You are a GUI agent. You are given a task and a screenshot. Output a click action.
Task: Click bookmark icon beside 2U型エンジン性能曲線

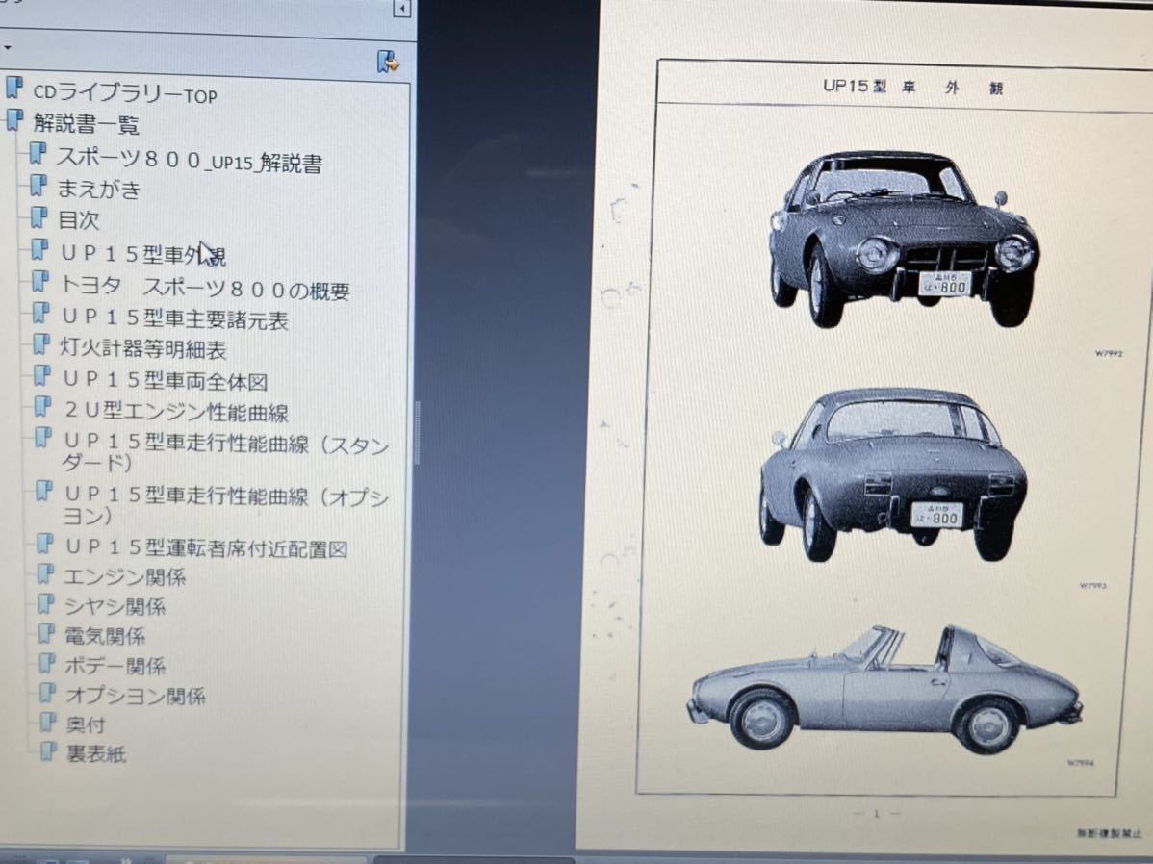point(43,407)
